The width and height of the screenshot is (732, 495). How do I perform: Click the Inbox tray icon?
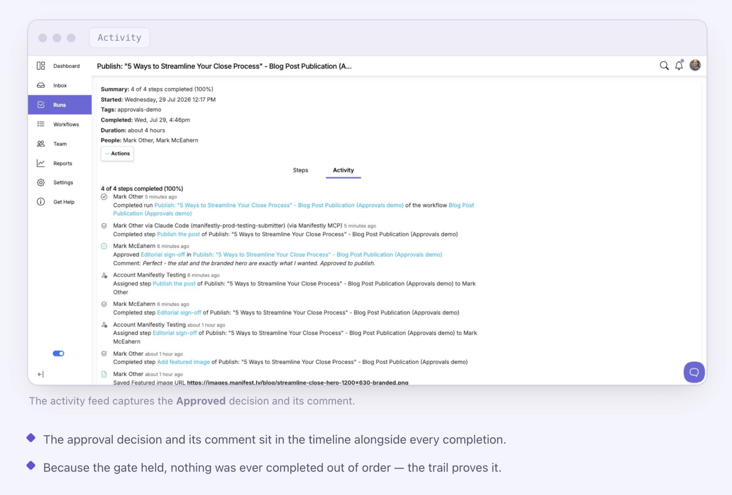[x=41, y=85]
